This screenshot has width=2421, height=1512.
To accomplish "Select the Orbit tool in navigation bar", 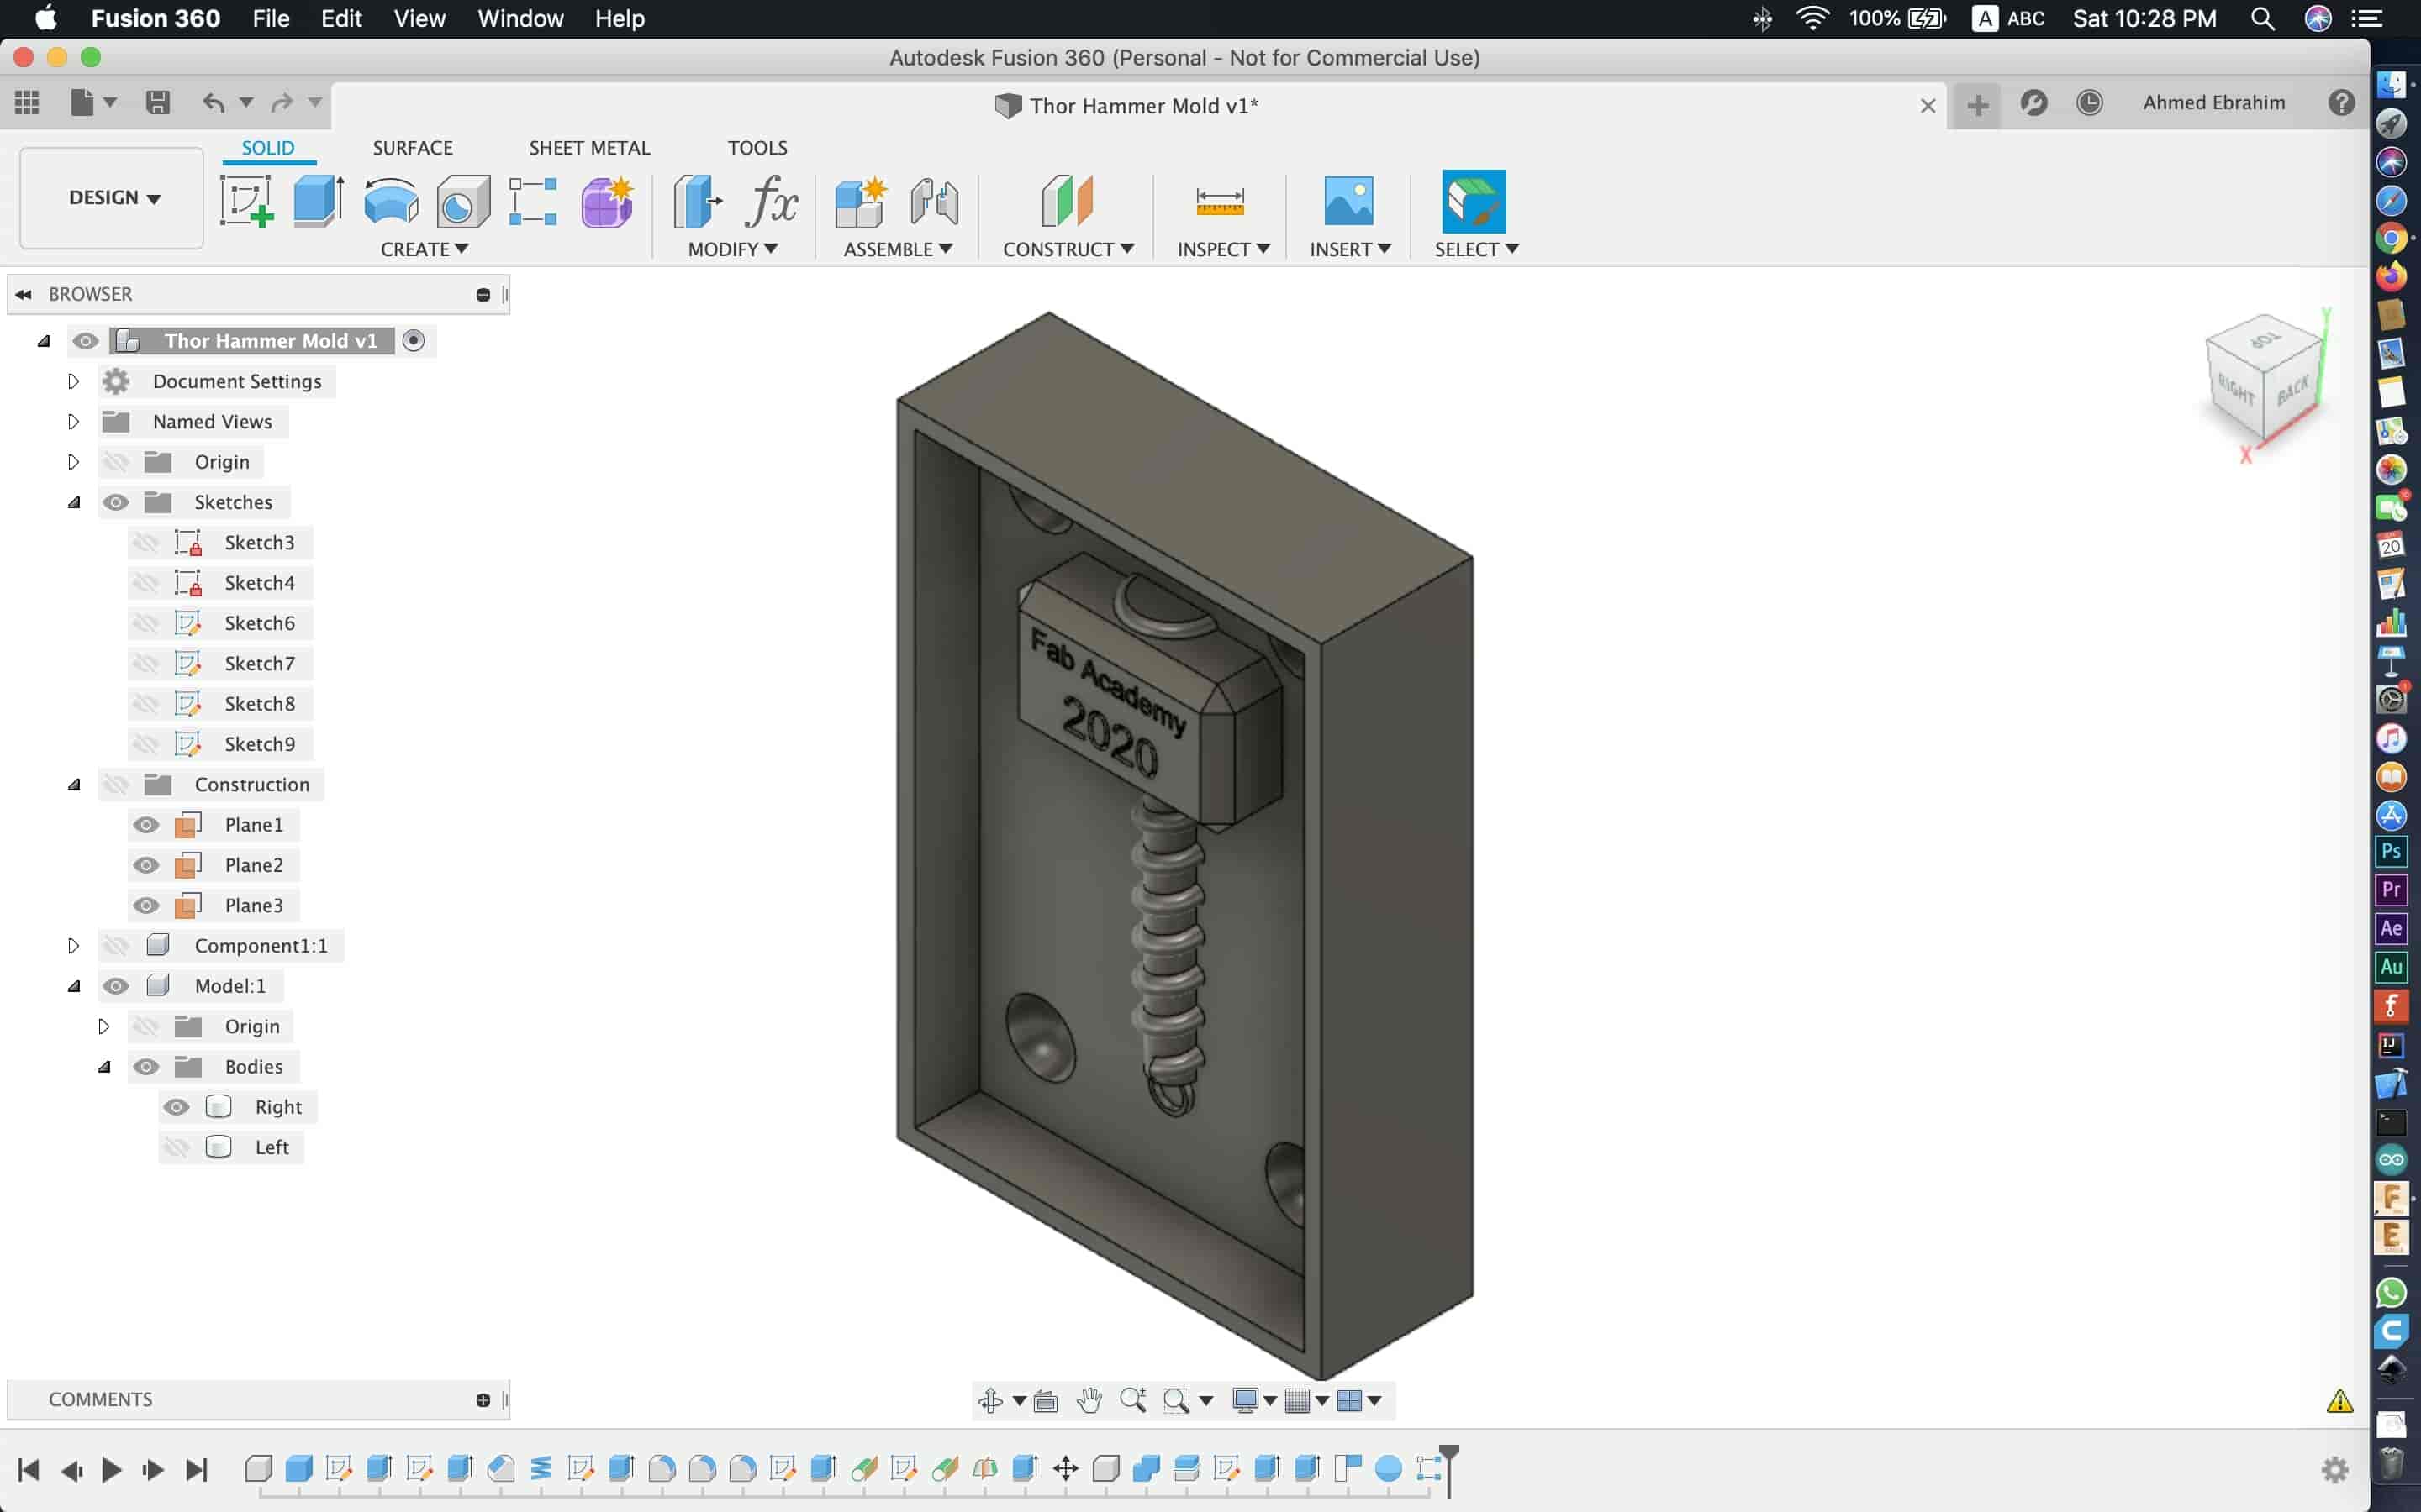I will (x=990, y=1400).
